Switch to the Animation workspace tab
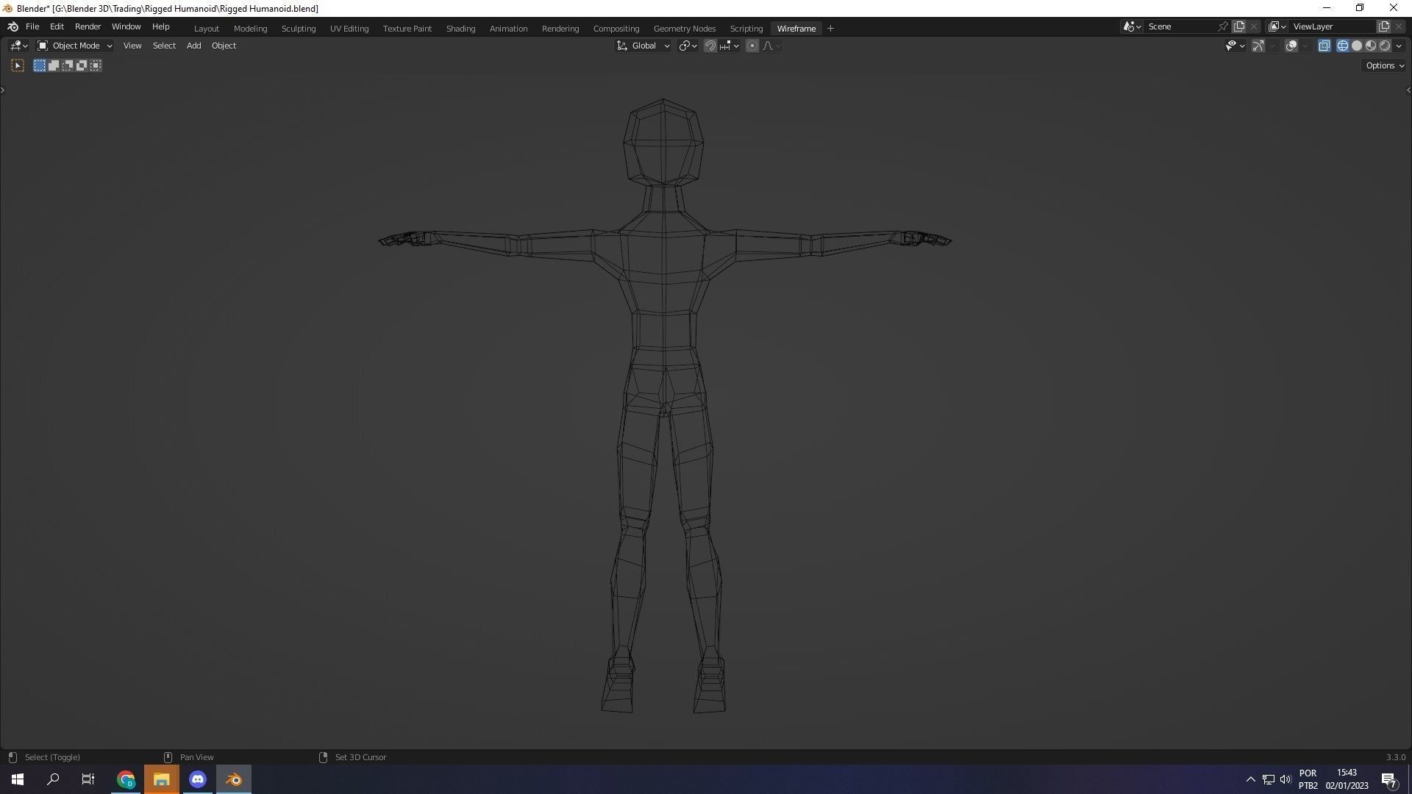This screenshot has height=794, width=1412. [508, 29]
